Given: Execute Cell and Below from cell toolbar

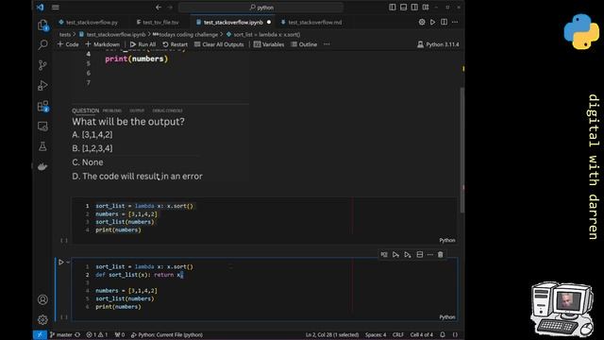Looking at the screenshot, I should 408,254.
